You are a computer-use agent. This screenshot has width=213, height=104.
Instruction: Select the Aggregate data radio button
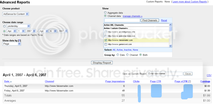tap(105, 12)
